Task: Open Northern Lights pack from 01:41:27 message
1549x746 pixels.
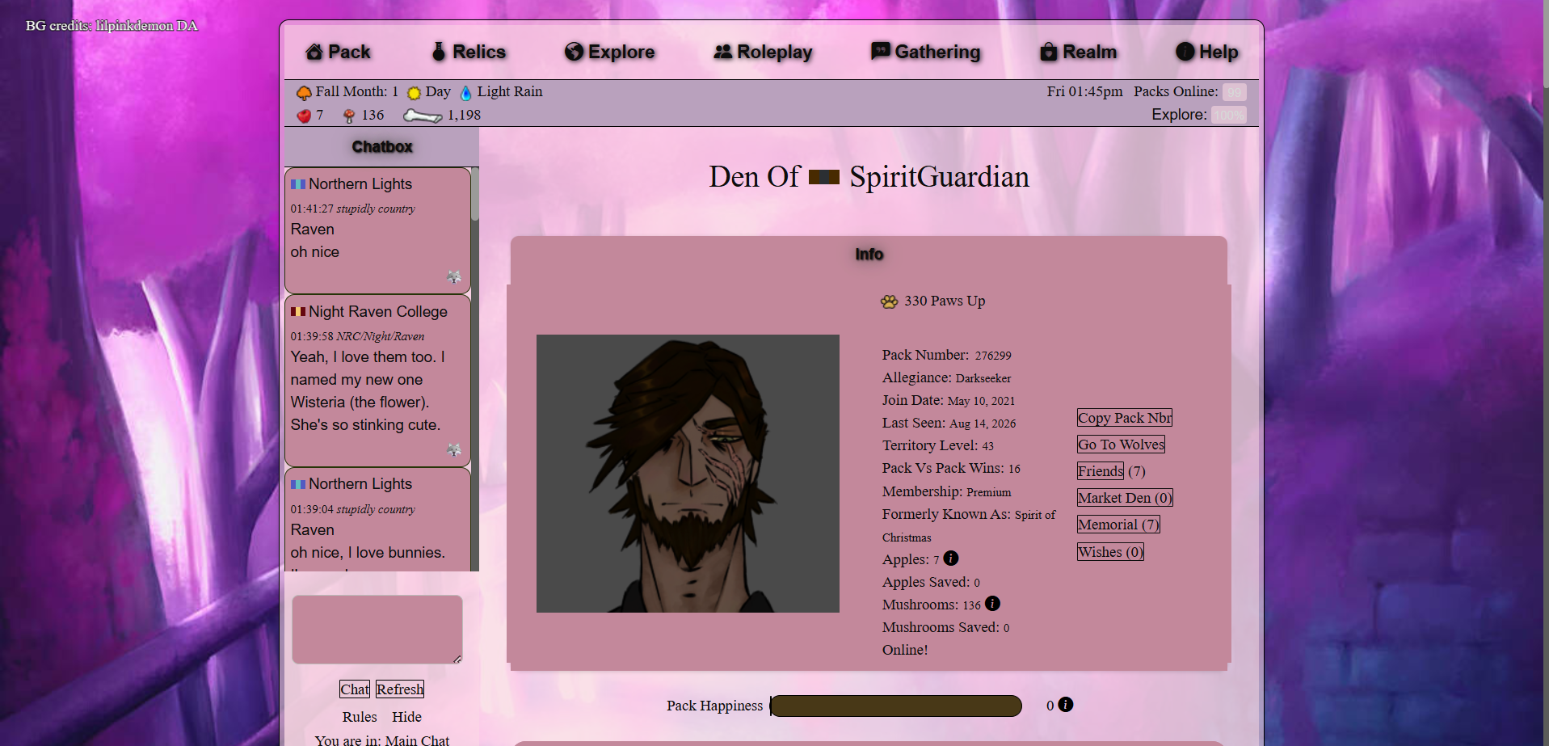Action: coord(360,184)
